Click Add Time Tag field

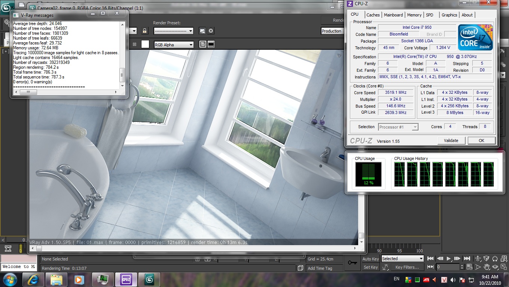[x=324, y=268]
